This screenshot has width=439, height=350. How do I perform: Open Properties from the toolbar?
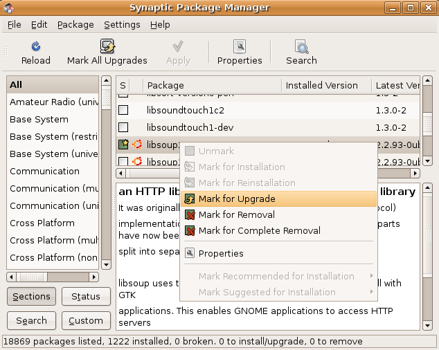click(239, 47)
